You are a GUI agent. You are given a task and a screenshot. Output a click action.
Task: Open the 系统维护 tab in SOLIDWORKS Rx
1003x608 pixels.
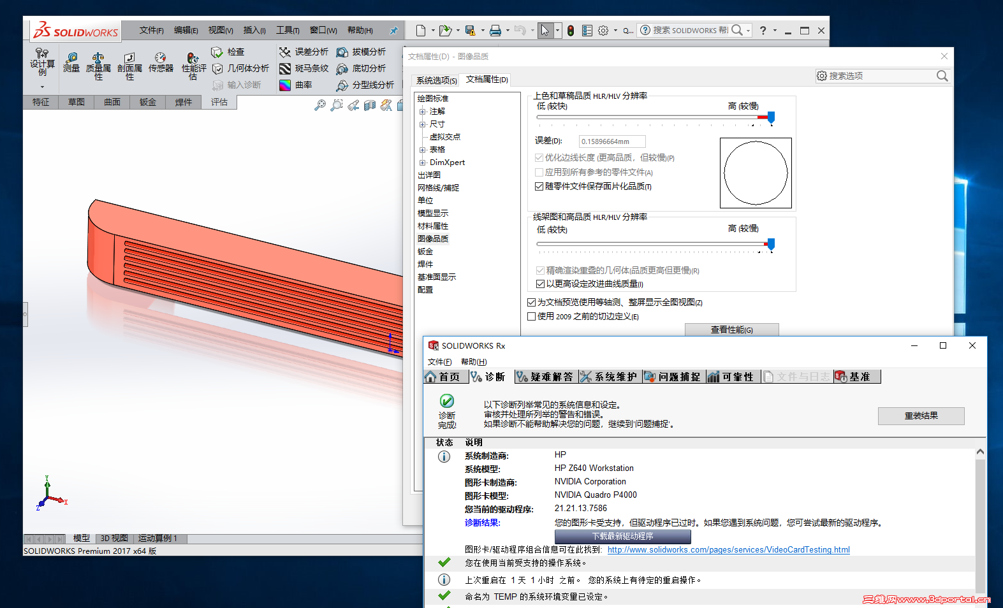point(610,377)
